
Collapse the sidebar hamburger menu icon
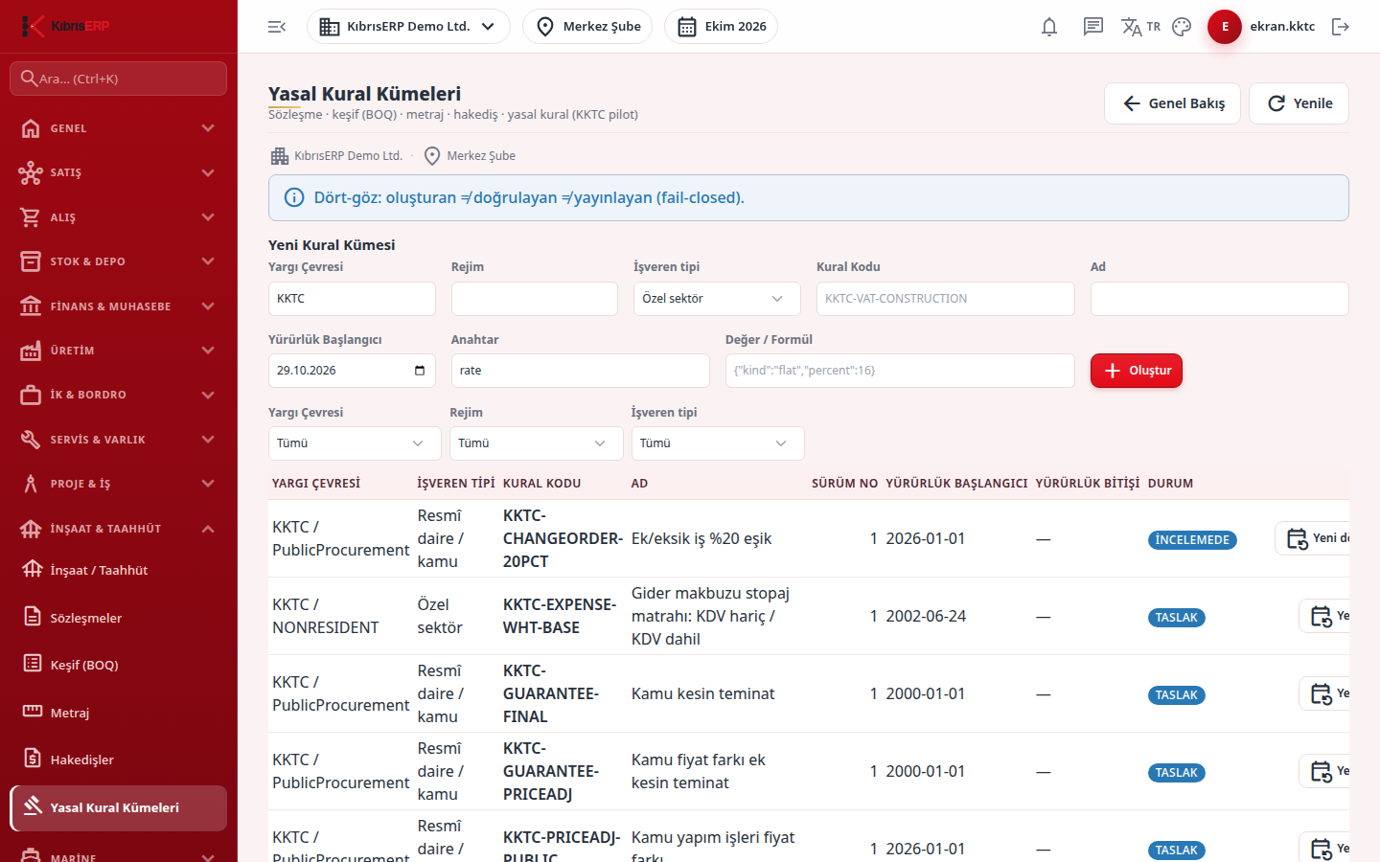(277, 27)
